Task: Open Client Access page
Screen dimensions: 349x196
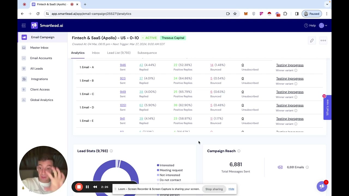Action: (40, 89)
